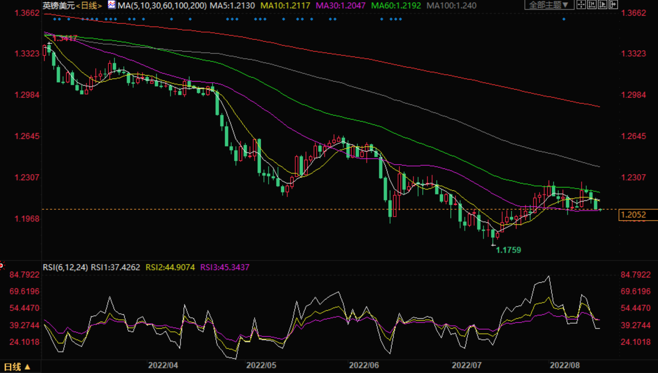
Task: Click the left RSI axis value 24.1018
Action: tap(25, 342)
